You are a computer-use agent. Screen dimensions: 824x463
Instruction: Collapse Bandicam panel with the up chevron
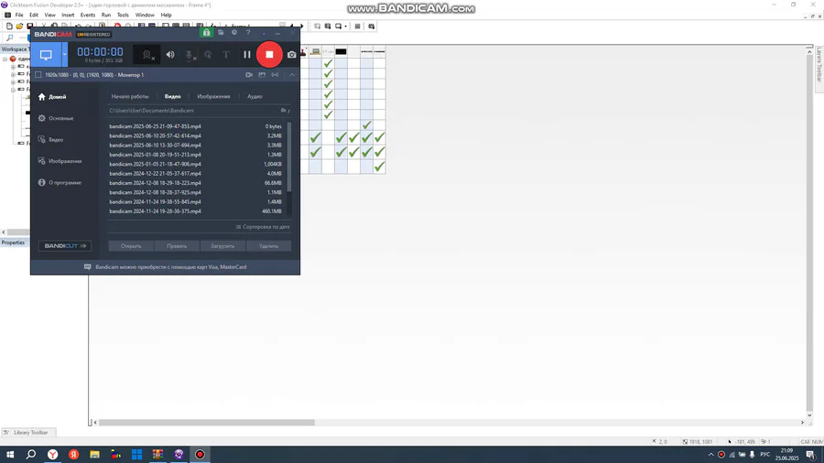[292, 75]
